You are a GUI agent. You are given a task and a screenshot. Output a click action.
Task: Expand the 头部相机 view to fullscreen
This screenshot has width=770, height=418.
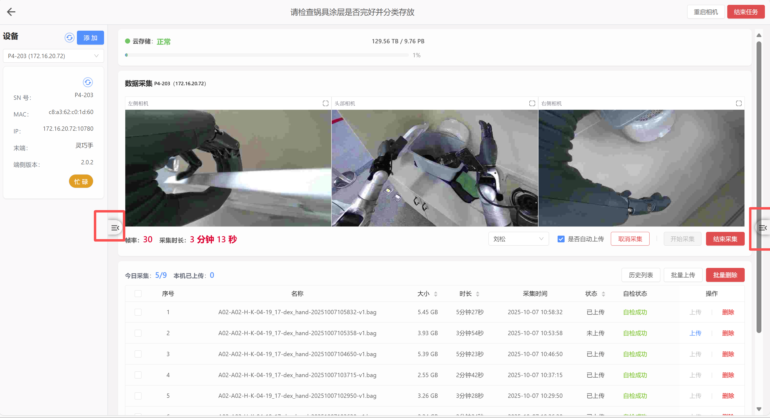(532, 104)
